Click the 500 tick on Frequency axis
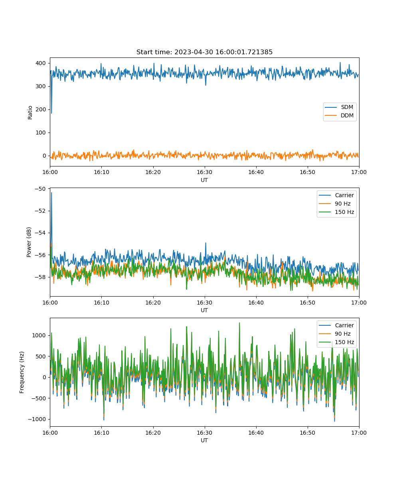The image size is (399, 479). point(41,356)
